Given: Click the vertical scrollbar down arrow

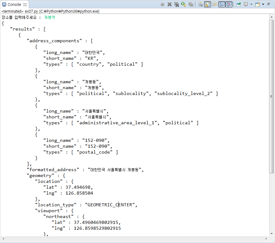Looking at the screenshot, I should [272, 233].
